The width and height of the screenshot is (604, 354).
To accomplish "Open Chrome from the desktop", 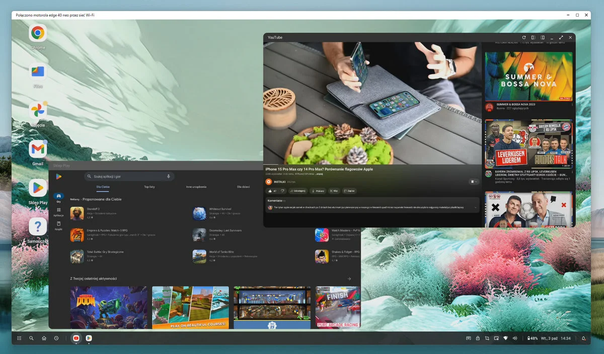I will 38,33.
